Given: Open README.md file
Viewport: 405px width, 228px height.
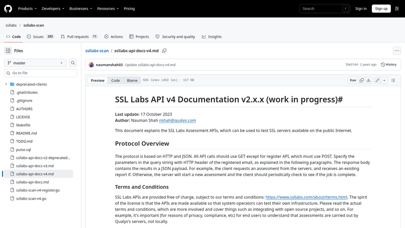Looking at the screenshot, I should point(26,133).
